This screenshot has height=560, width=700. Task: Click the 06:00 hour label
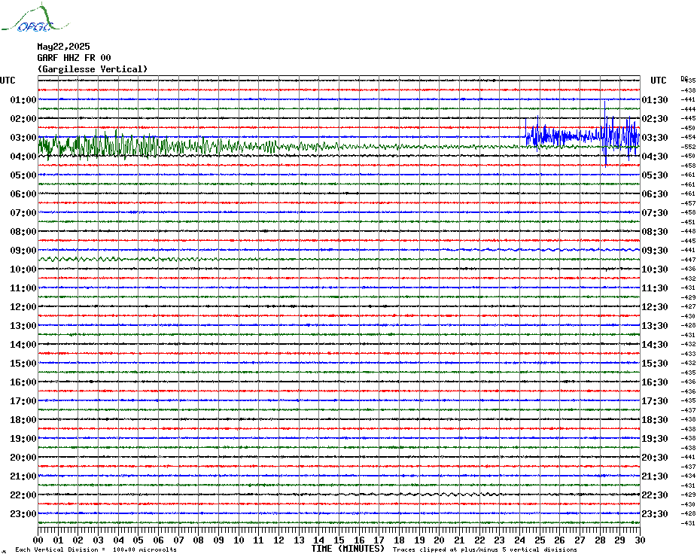23,193
